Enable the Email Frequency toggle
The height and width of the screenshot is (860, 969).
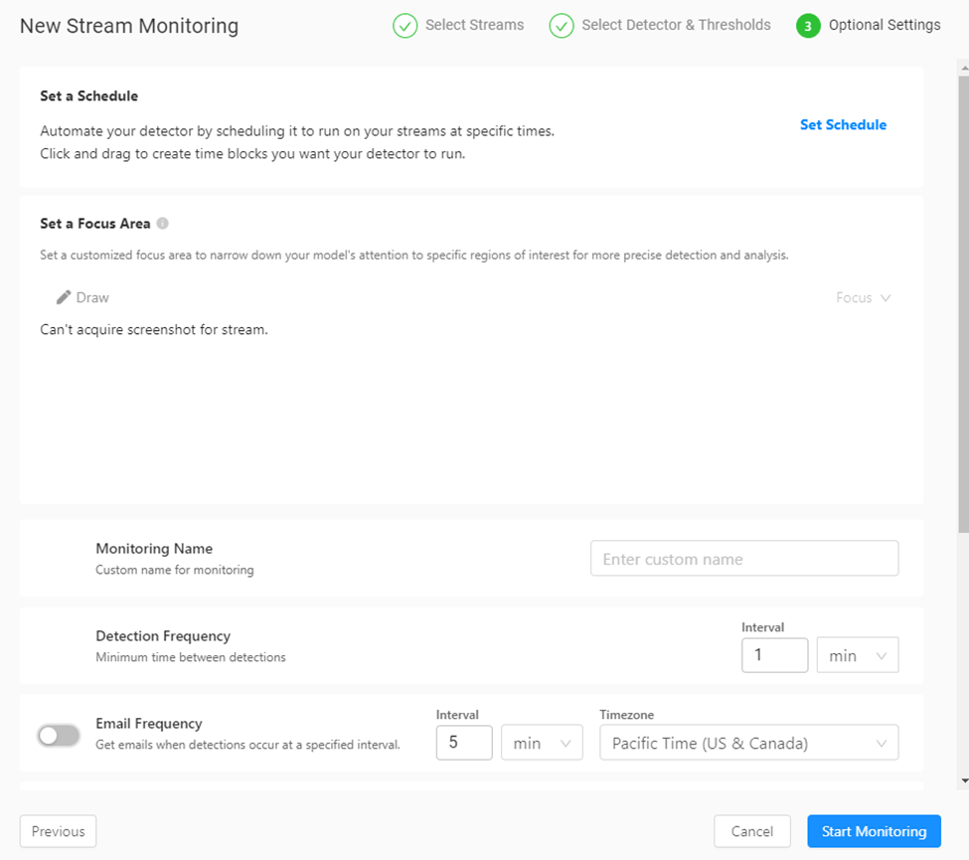pos(59,735)
